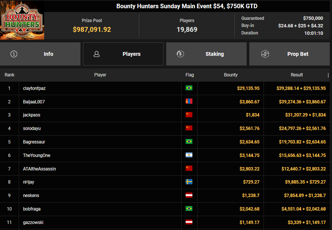Click the Brazil flag beside claytonfpaz
Image resolution: width=332 pixels, height=230 pixels.
coord(189,88)
